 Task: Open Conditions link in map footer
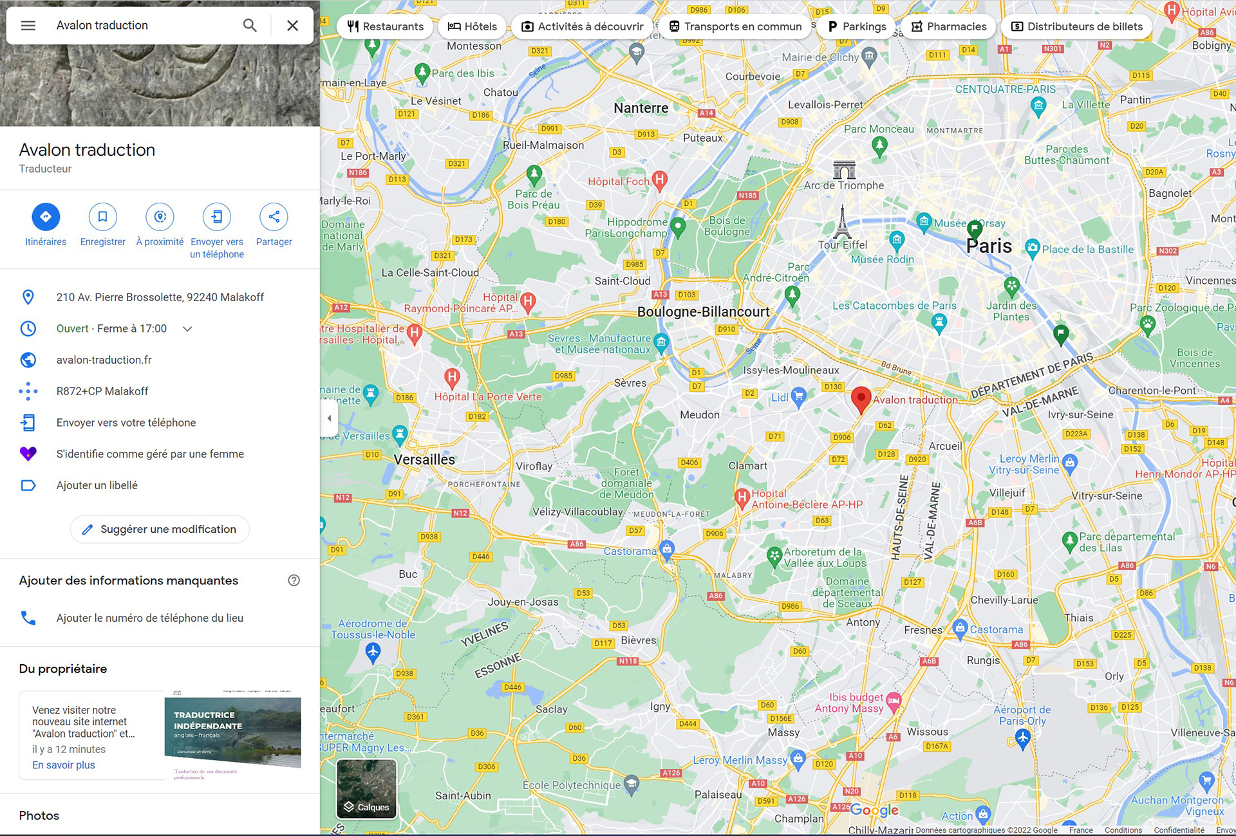[x=1123, y=830]
